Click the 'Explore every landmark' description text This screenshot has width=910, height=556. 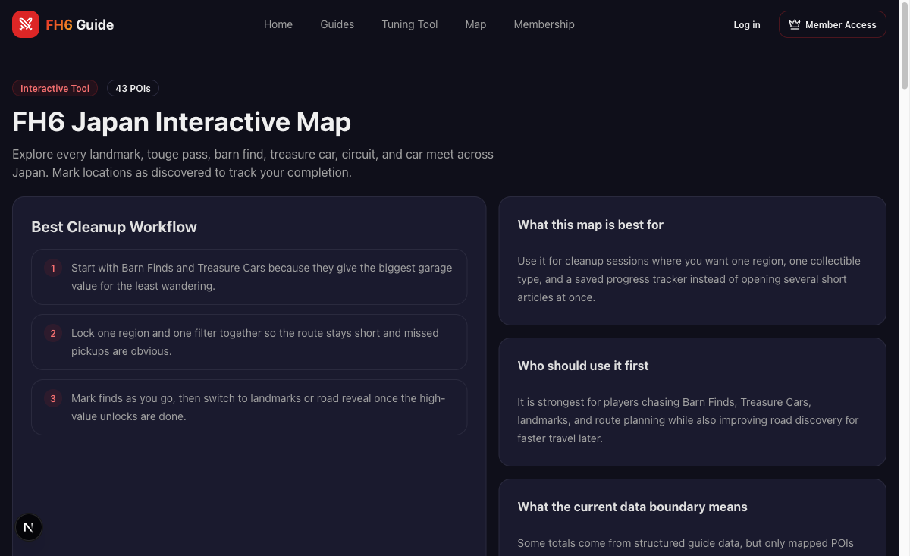coord(253,163)
